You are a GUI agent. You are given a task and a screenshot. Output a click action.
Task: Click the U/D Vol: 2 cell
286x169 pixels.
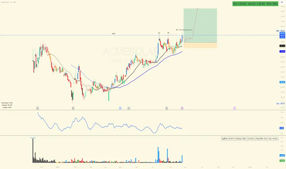(x=252, y=139)
